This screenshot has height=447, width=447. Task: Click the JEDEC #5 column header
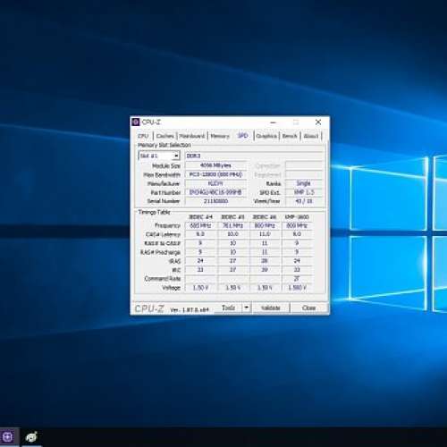point(232,217)
